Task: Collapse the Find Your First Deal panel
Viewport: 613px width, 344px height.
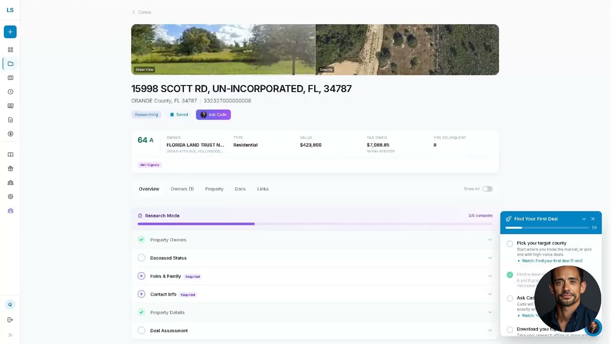Action: click(584, 219)
